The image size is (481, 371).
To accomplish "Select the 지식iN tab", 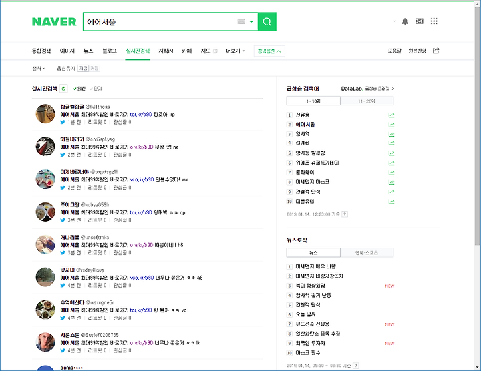I will 166,51.
